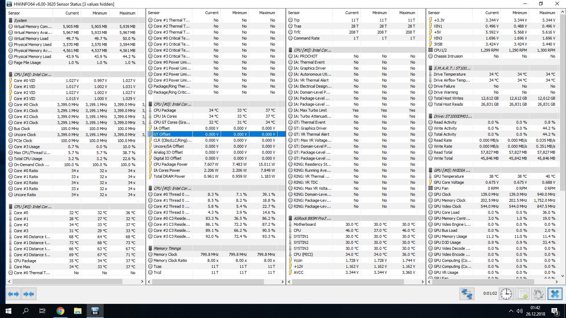Click the thermometer icon beside Drive Temperature
Image resolution: width=566 pixels, height=318 pixels.
[431, 74]
